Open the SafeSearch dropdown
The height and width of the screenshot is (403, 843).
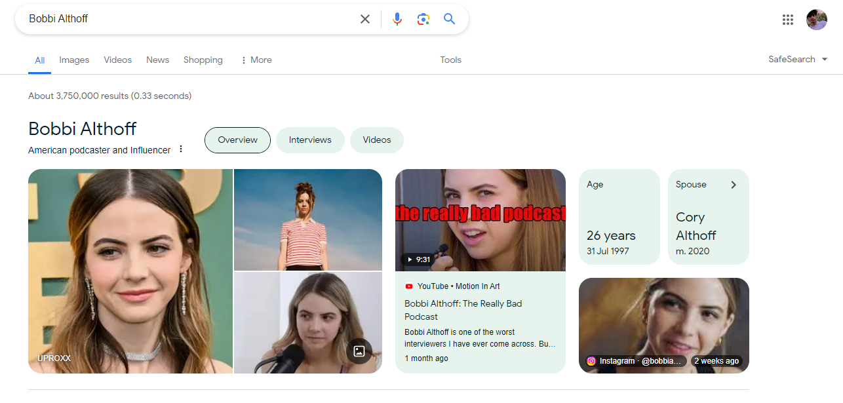[x=798, y=60]
